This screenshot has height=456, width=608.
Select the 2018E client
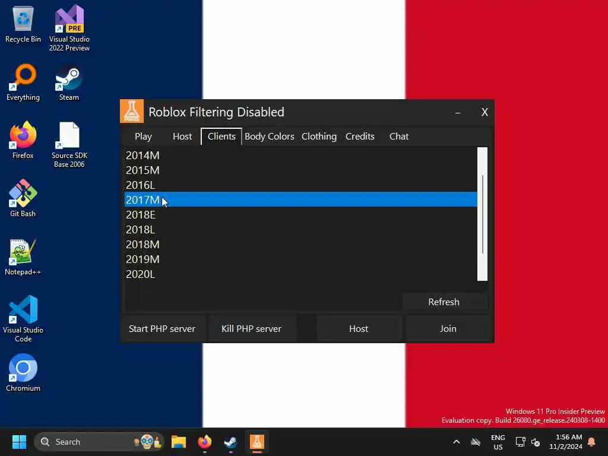pyautogui.click(x=300, y=214)
